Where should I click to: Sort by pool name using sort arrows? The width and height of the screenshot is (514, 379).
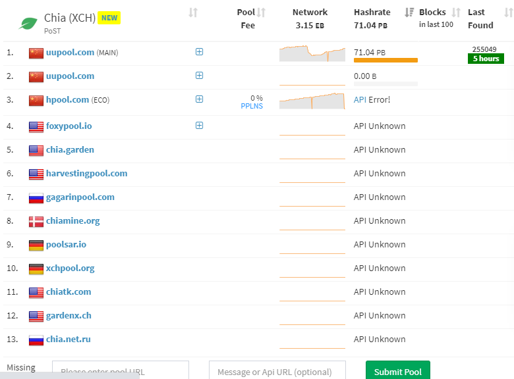[193, 13]
